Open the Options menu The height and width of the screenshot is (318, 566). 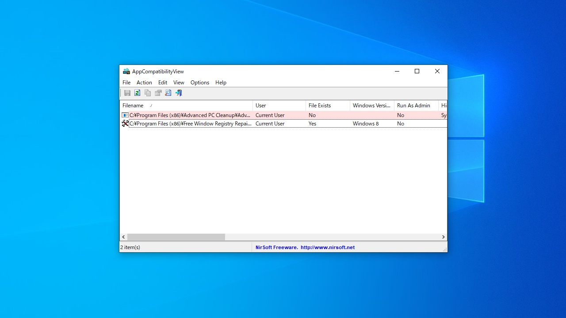(x=200, y=83)
